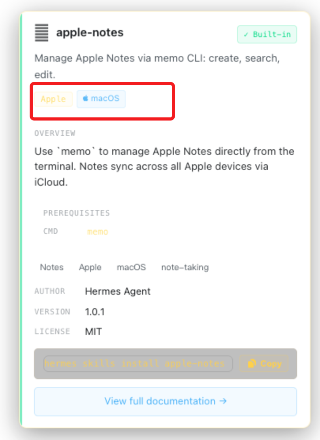Screen dimensions: 320x440
Task: Click the Apple keyword tag below prerequisites
Action: (90, 267)
